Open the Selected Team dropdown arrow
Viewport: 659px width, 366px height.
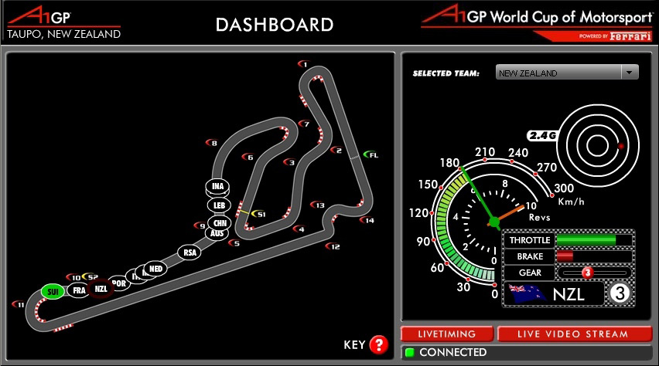pos(629,73)
